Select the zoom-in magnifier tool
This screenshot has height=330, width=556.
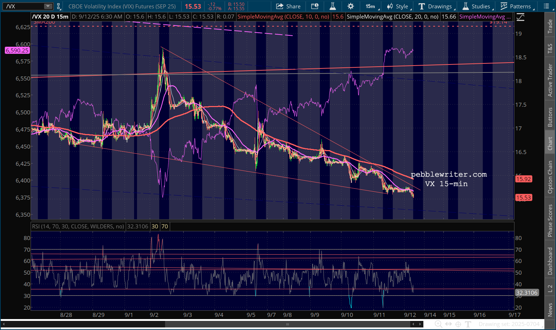click(x=438, y=324)
